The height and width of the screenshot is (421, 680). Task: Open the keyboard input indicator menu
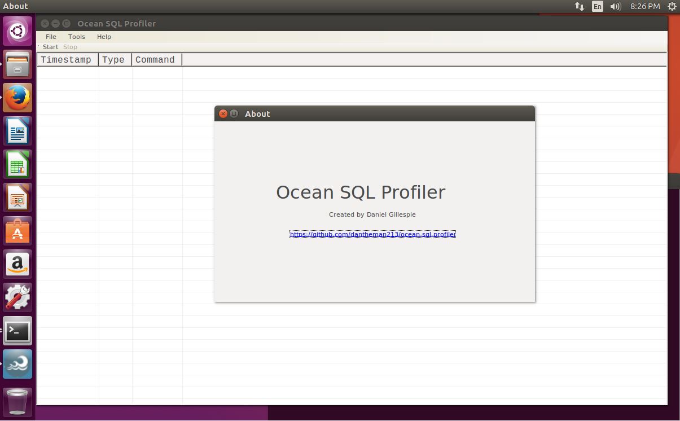[x=597, y=6]
